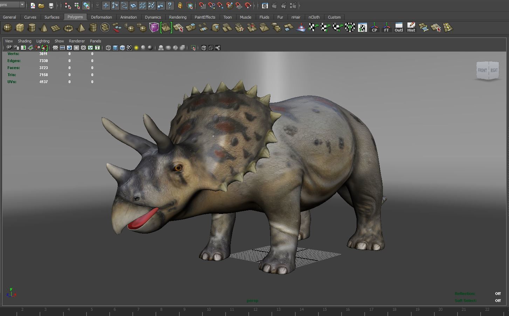
Task: Toggle use all lights yellow bulb
Action: (136, 48)
